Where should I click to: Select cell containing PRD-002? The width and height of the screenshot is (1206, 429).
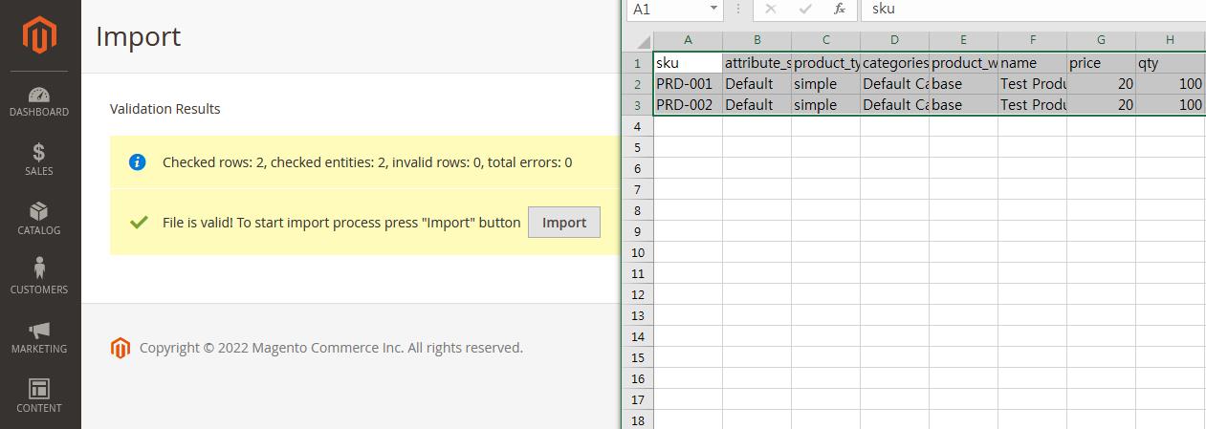pyautogui.click(x=688, y=105)
